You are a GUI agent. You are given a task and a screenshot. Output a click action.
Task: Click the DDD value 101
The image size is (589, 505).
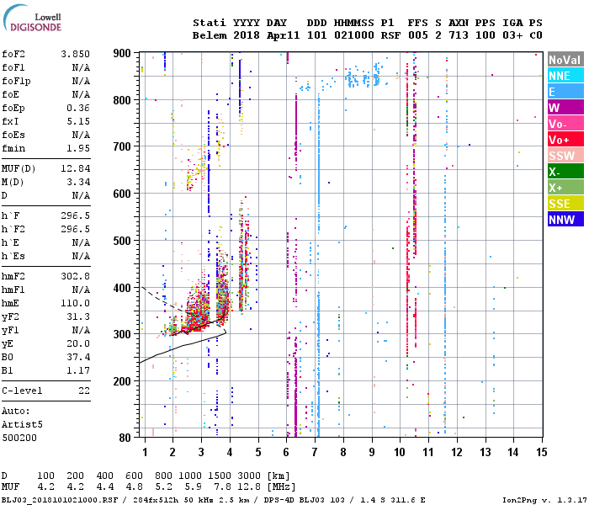coord(317,35)
